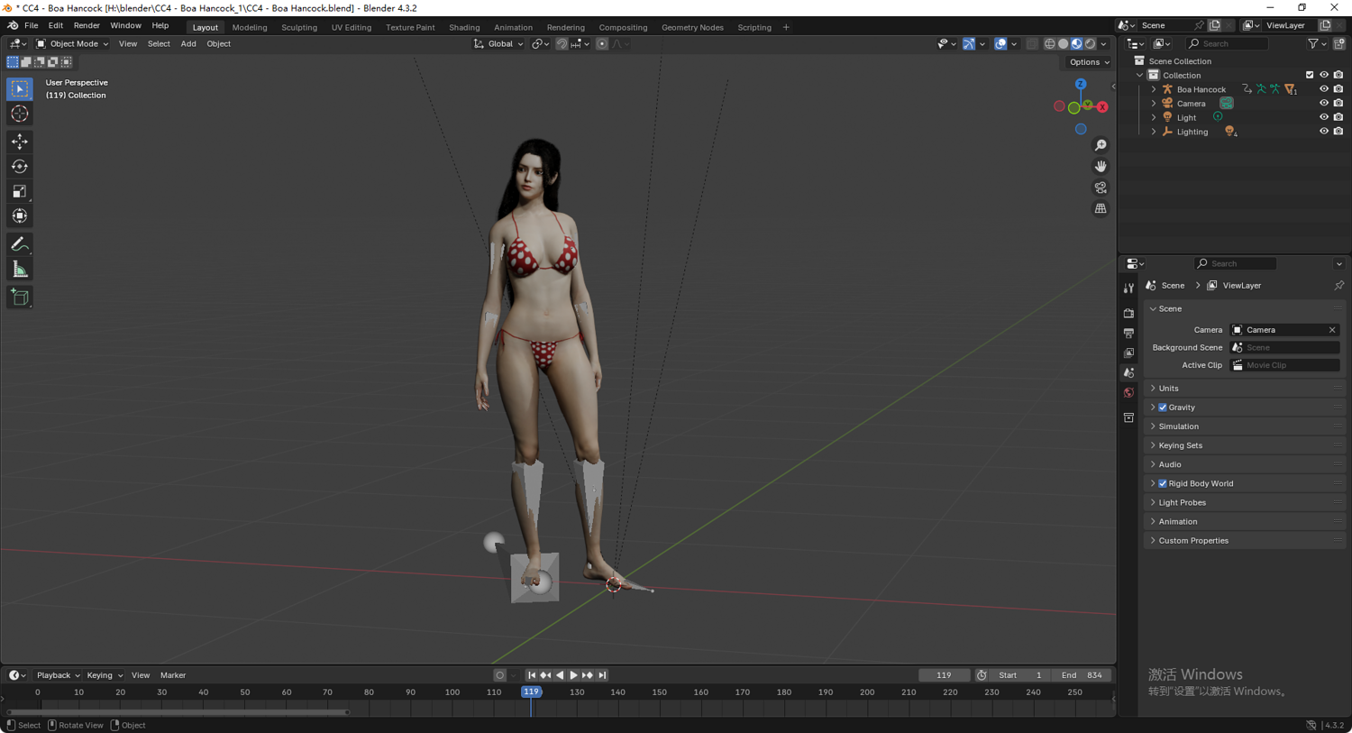This screenshot has width=1352, height=733.
Task: Uncheck the Collection exclude checkbox in outliner
Action: click(1310, 75)
